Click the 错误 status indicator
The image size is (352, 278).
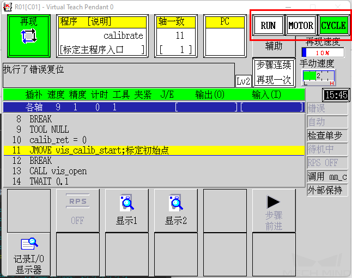(x=327, y=109)
